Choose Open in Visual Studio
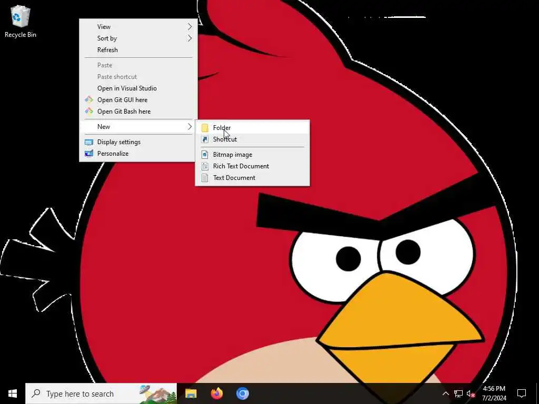This screenshot has height=404, width=539. [x=138, y=88]
